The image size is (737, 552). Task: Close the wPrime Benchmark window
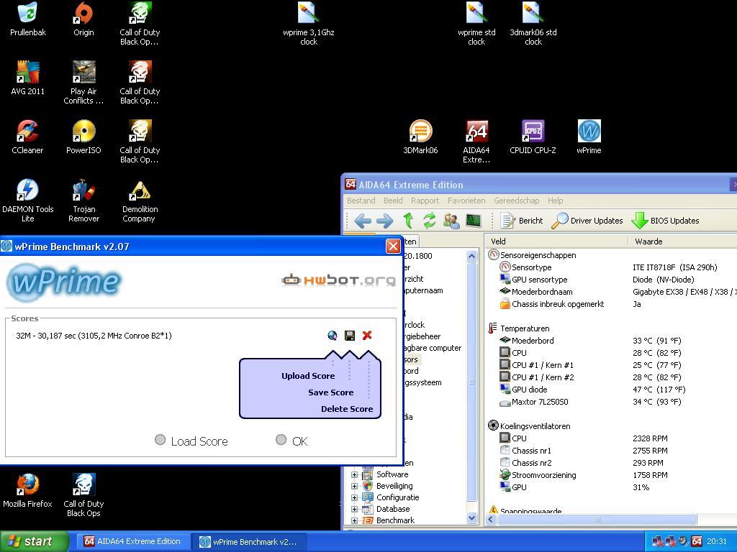[393, 246]
